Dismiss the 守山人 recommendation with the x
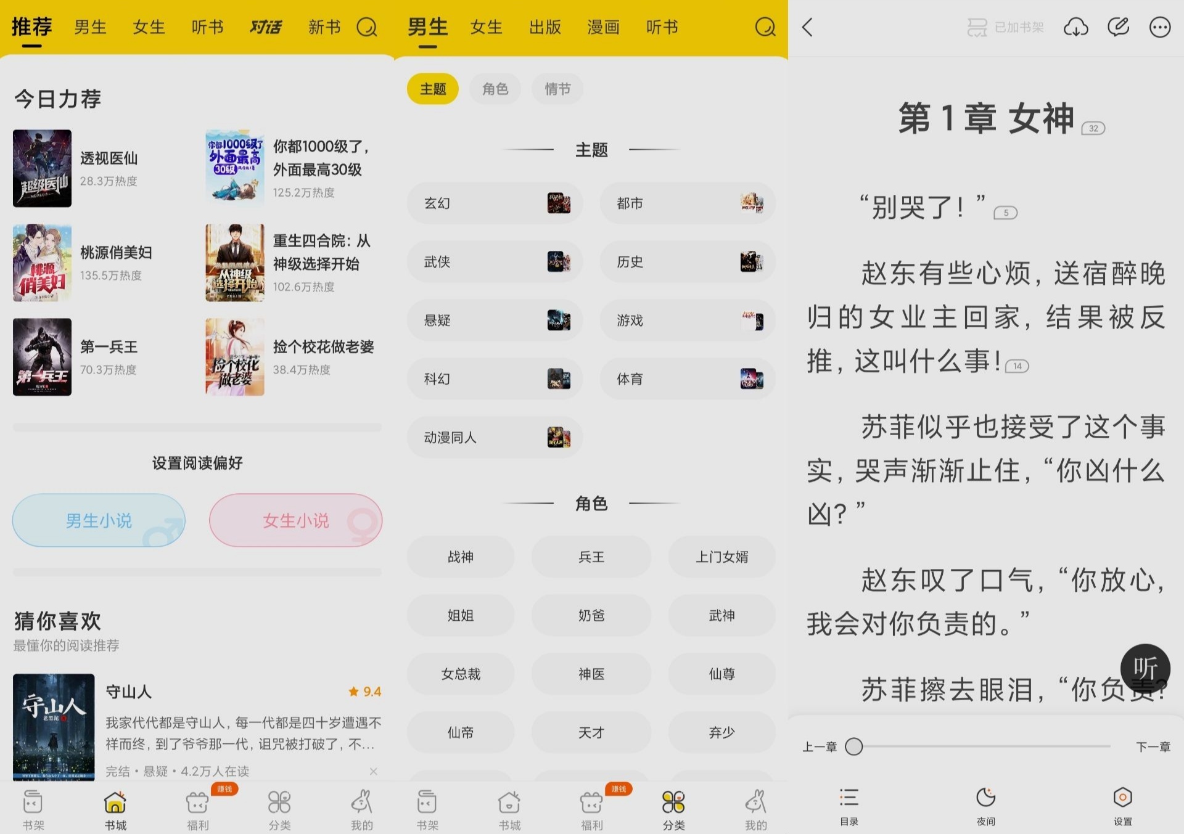Viewport: 1184px width, 834px height. coord(373,771)
